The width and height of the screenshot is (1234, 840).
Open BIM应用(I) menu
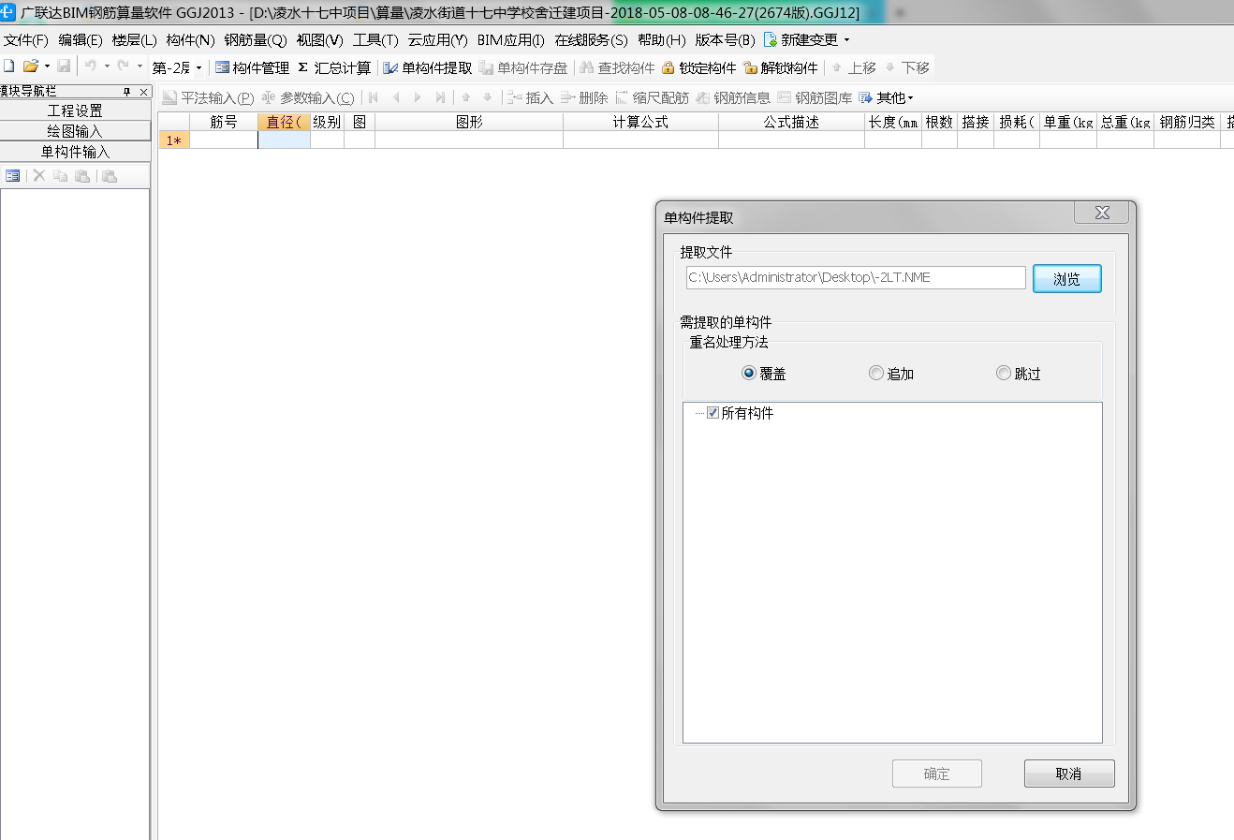[510, 40]
